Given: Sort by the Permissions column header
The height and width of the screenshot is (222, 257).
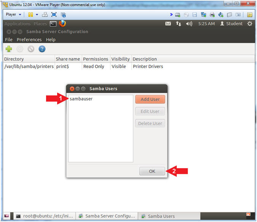Looking at the screenshot, I should point(96,59).
